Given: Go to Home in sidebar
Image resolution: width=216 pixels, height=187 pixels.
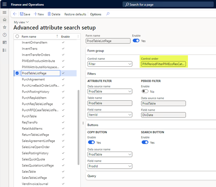Looking at the screenshot, I should coord(4,20).
